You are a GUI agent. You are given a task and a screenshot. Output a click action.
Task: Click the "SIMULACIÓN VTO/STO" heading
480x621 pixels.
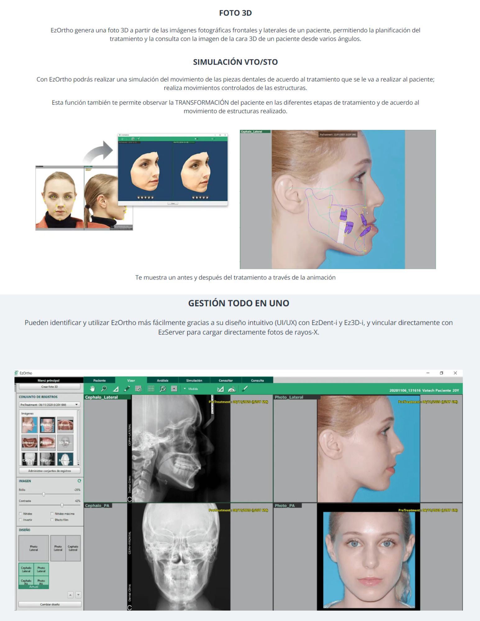pyautogui.click(x=235, y=62)
